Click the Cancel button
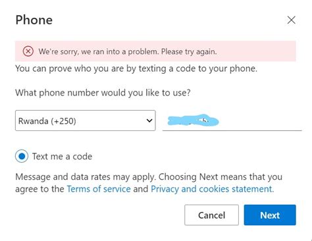 click(211, 215)
